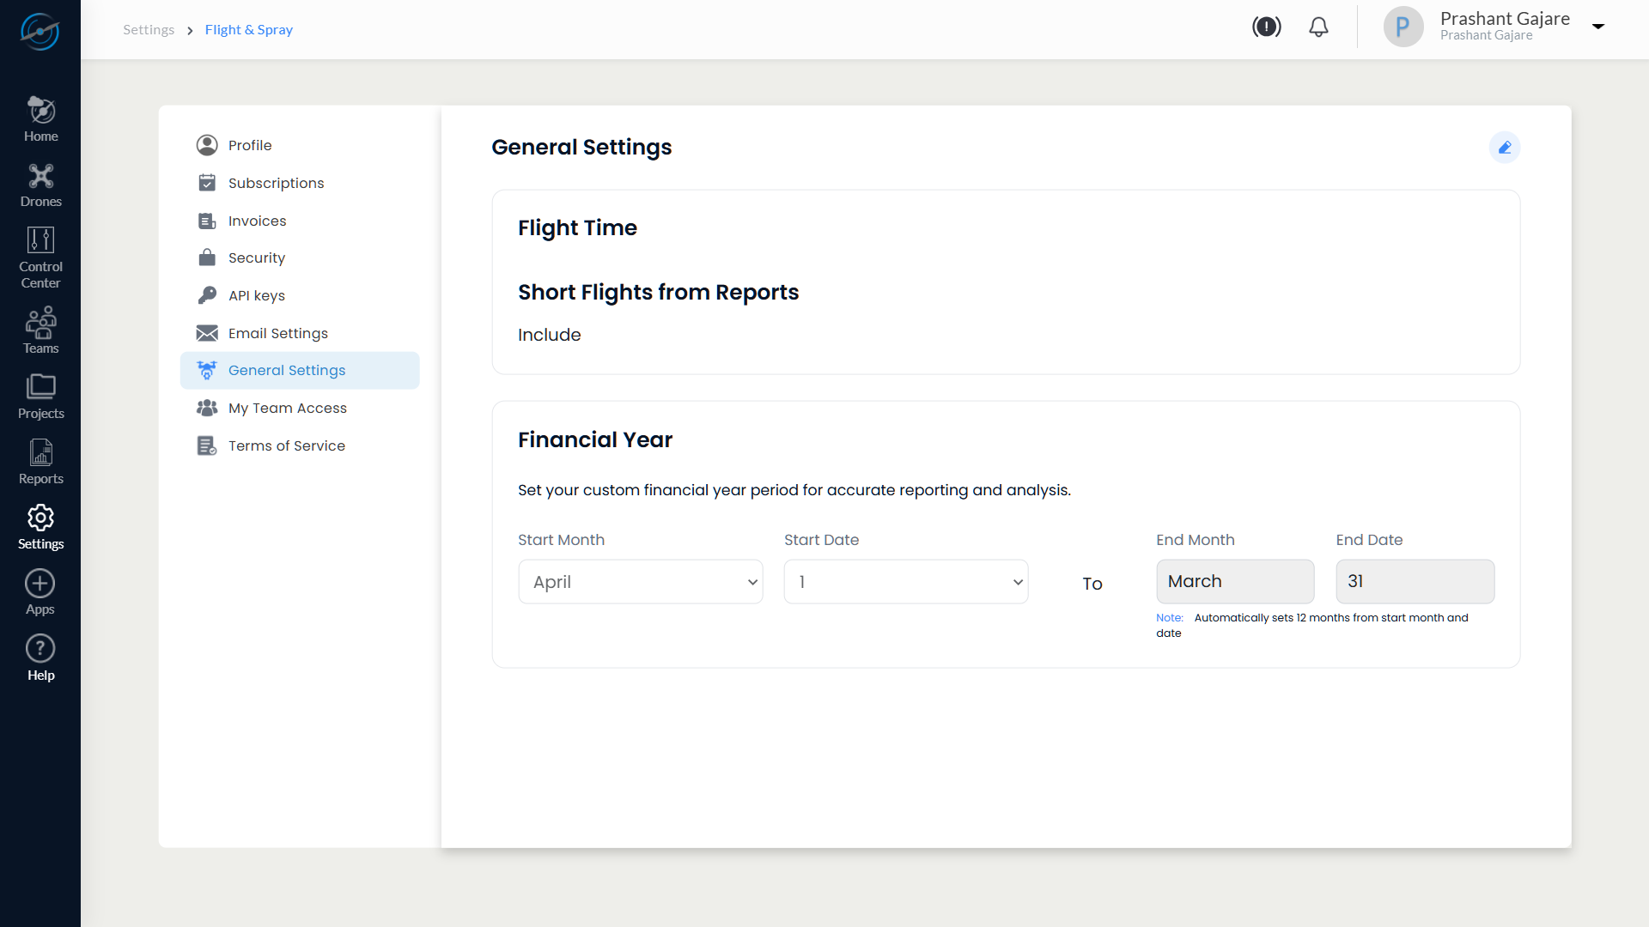Open Help from the sidebar
Image resolution: width=1649 pixels, height=927 pixels.
40,657
